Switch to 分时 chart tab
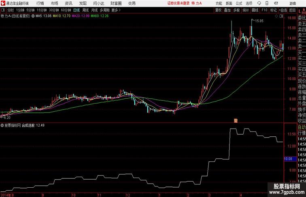Screen dimensions: 306x197 point(11,10)
